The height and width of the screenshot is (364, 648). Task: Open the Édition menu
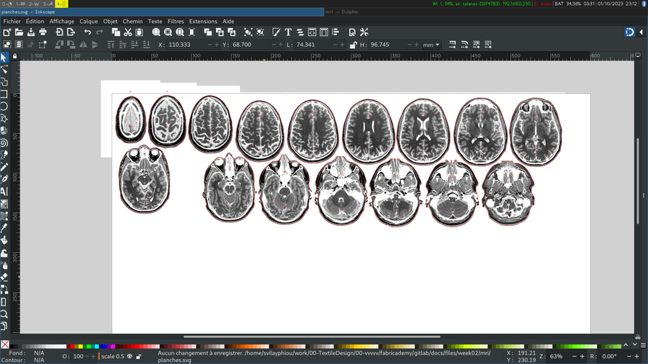coord(35,22)
